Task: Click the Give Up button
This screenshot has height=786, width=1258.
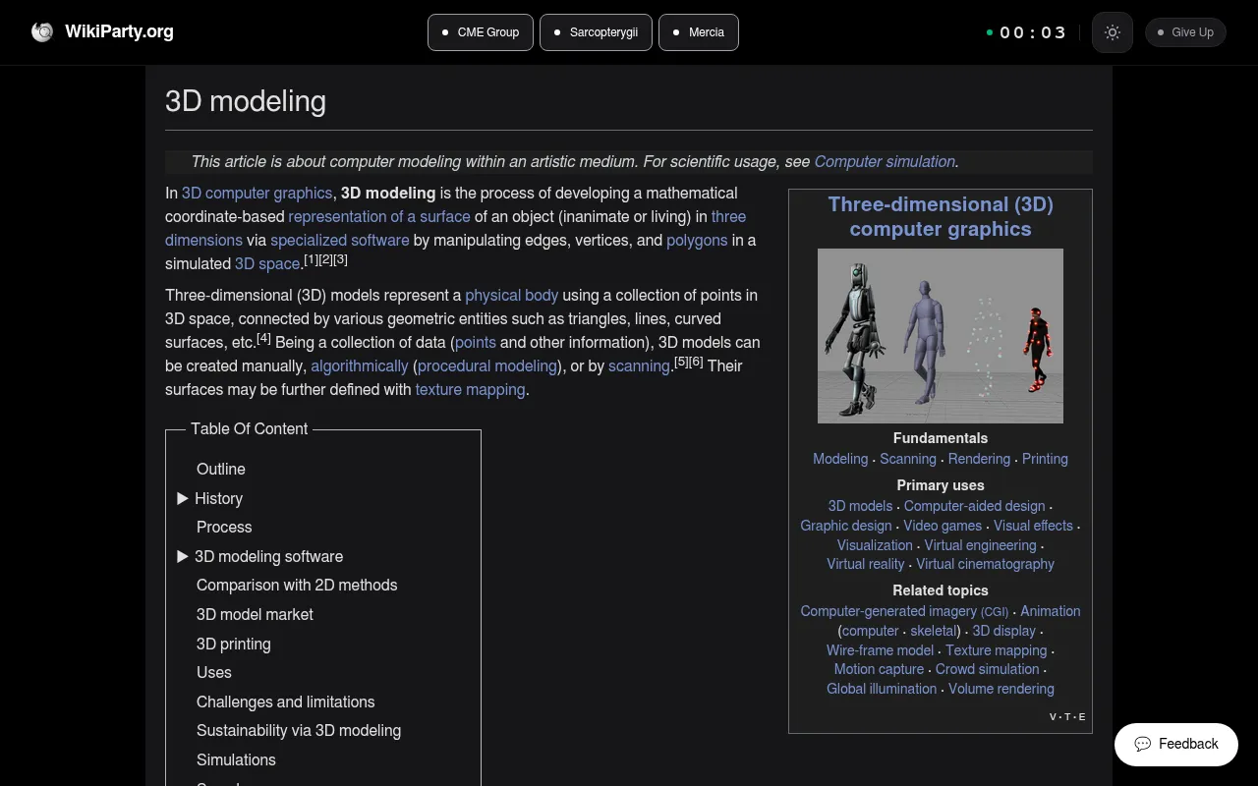Action: [1185, 32]
